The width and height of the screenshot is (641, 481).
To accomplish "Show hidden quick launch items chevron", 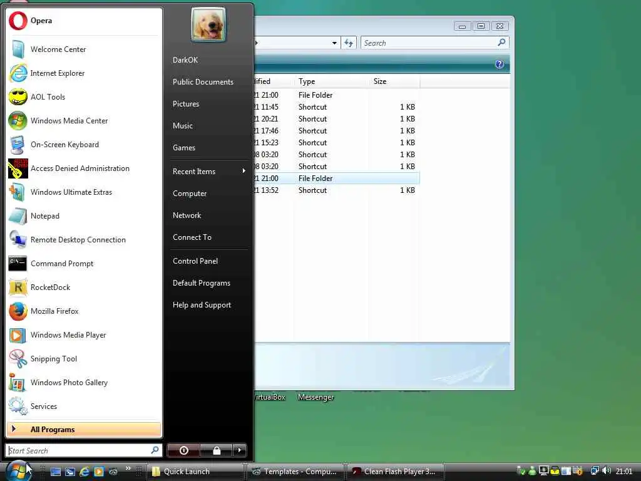I will tap(128, 468).
